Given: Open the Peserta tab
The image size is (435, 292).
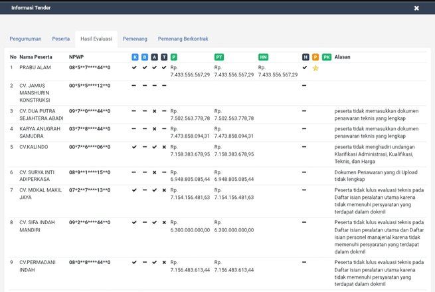Looking at the screenshot, I should point(61,39).
